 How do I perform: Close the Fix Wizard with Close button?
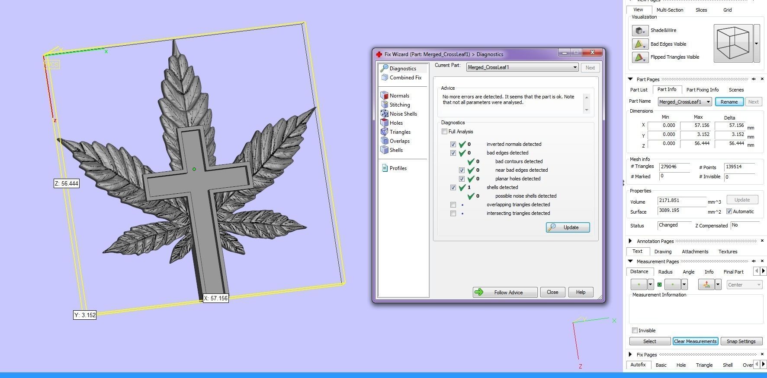click(x=552, y=292)
